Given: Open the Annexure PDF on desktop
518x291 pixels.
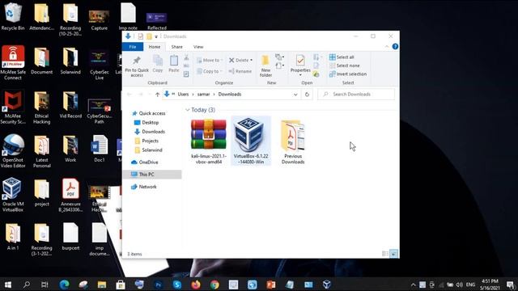Looking at the screenshot, I should [x=70, y=195].
